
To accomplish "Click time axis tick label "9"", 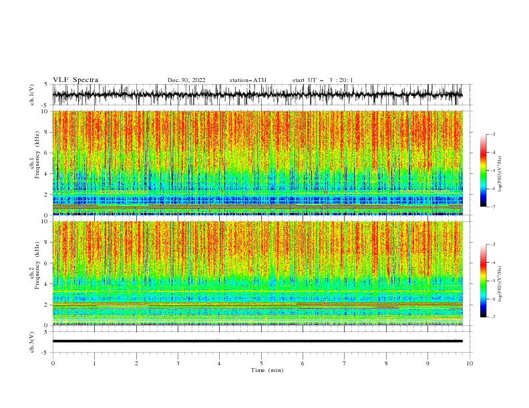I will [427, 363].
